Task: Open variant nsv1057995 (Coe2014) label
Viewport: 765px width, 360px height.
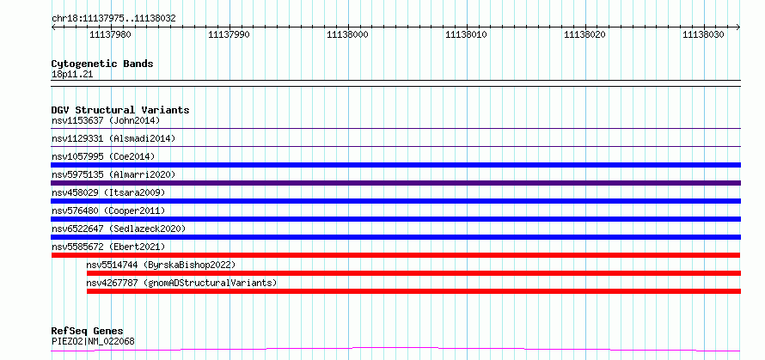Action: [x=103, y=156]
